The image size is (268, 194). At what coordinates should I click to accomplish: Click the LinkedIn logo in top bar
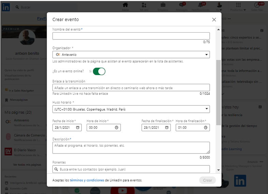[x=6, y=6]
